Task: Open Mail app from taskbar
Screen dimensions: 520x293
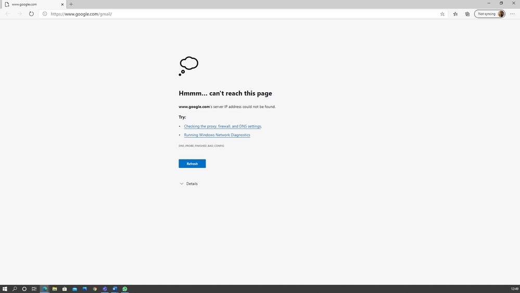Action: (74, 289)
